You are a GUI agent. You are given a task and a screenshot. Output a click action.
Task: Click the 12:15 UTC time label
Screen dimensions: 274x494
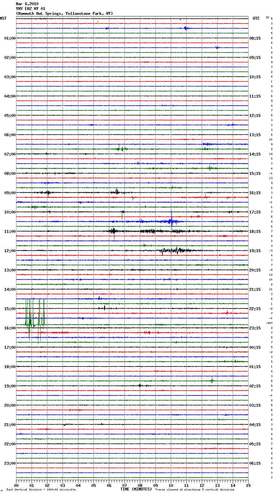255,116
